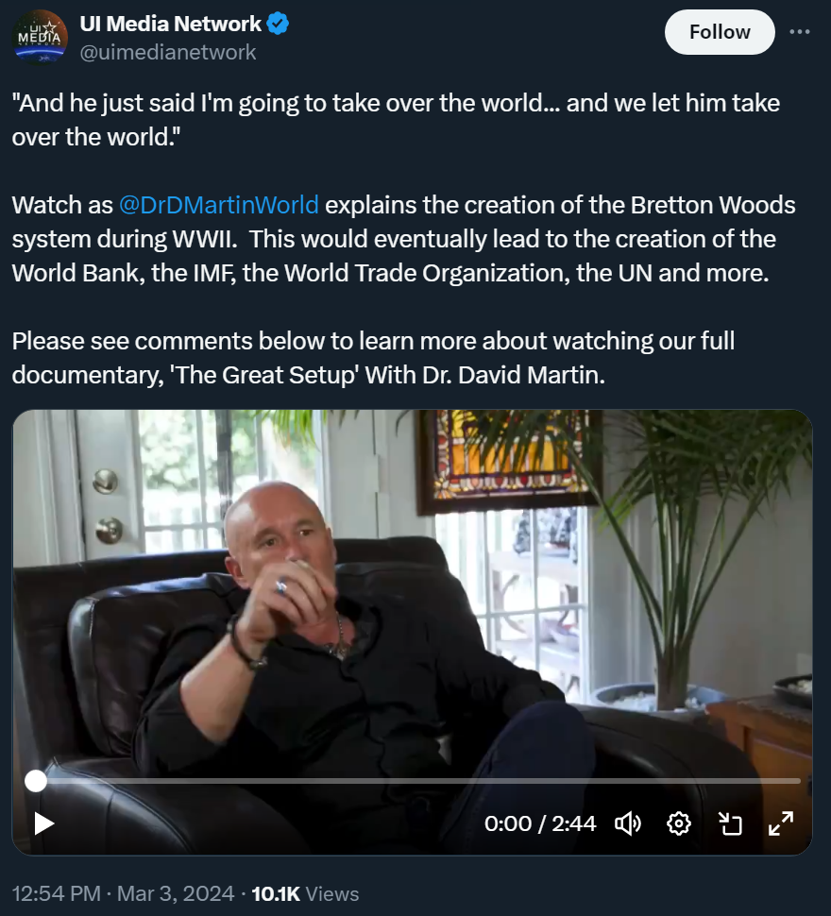Click the tweet text about Bretton Woods
The height and width of the screenshot is (916, 831).
pyautogui.click(x=403, y=239)
